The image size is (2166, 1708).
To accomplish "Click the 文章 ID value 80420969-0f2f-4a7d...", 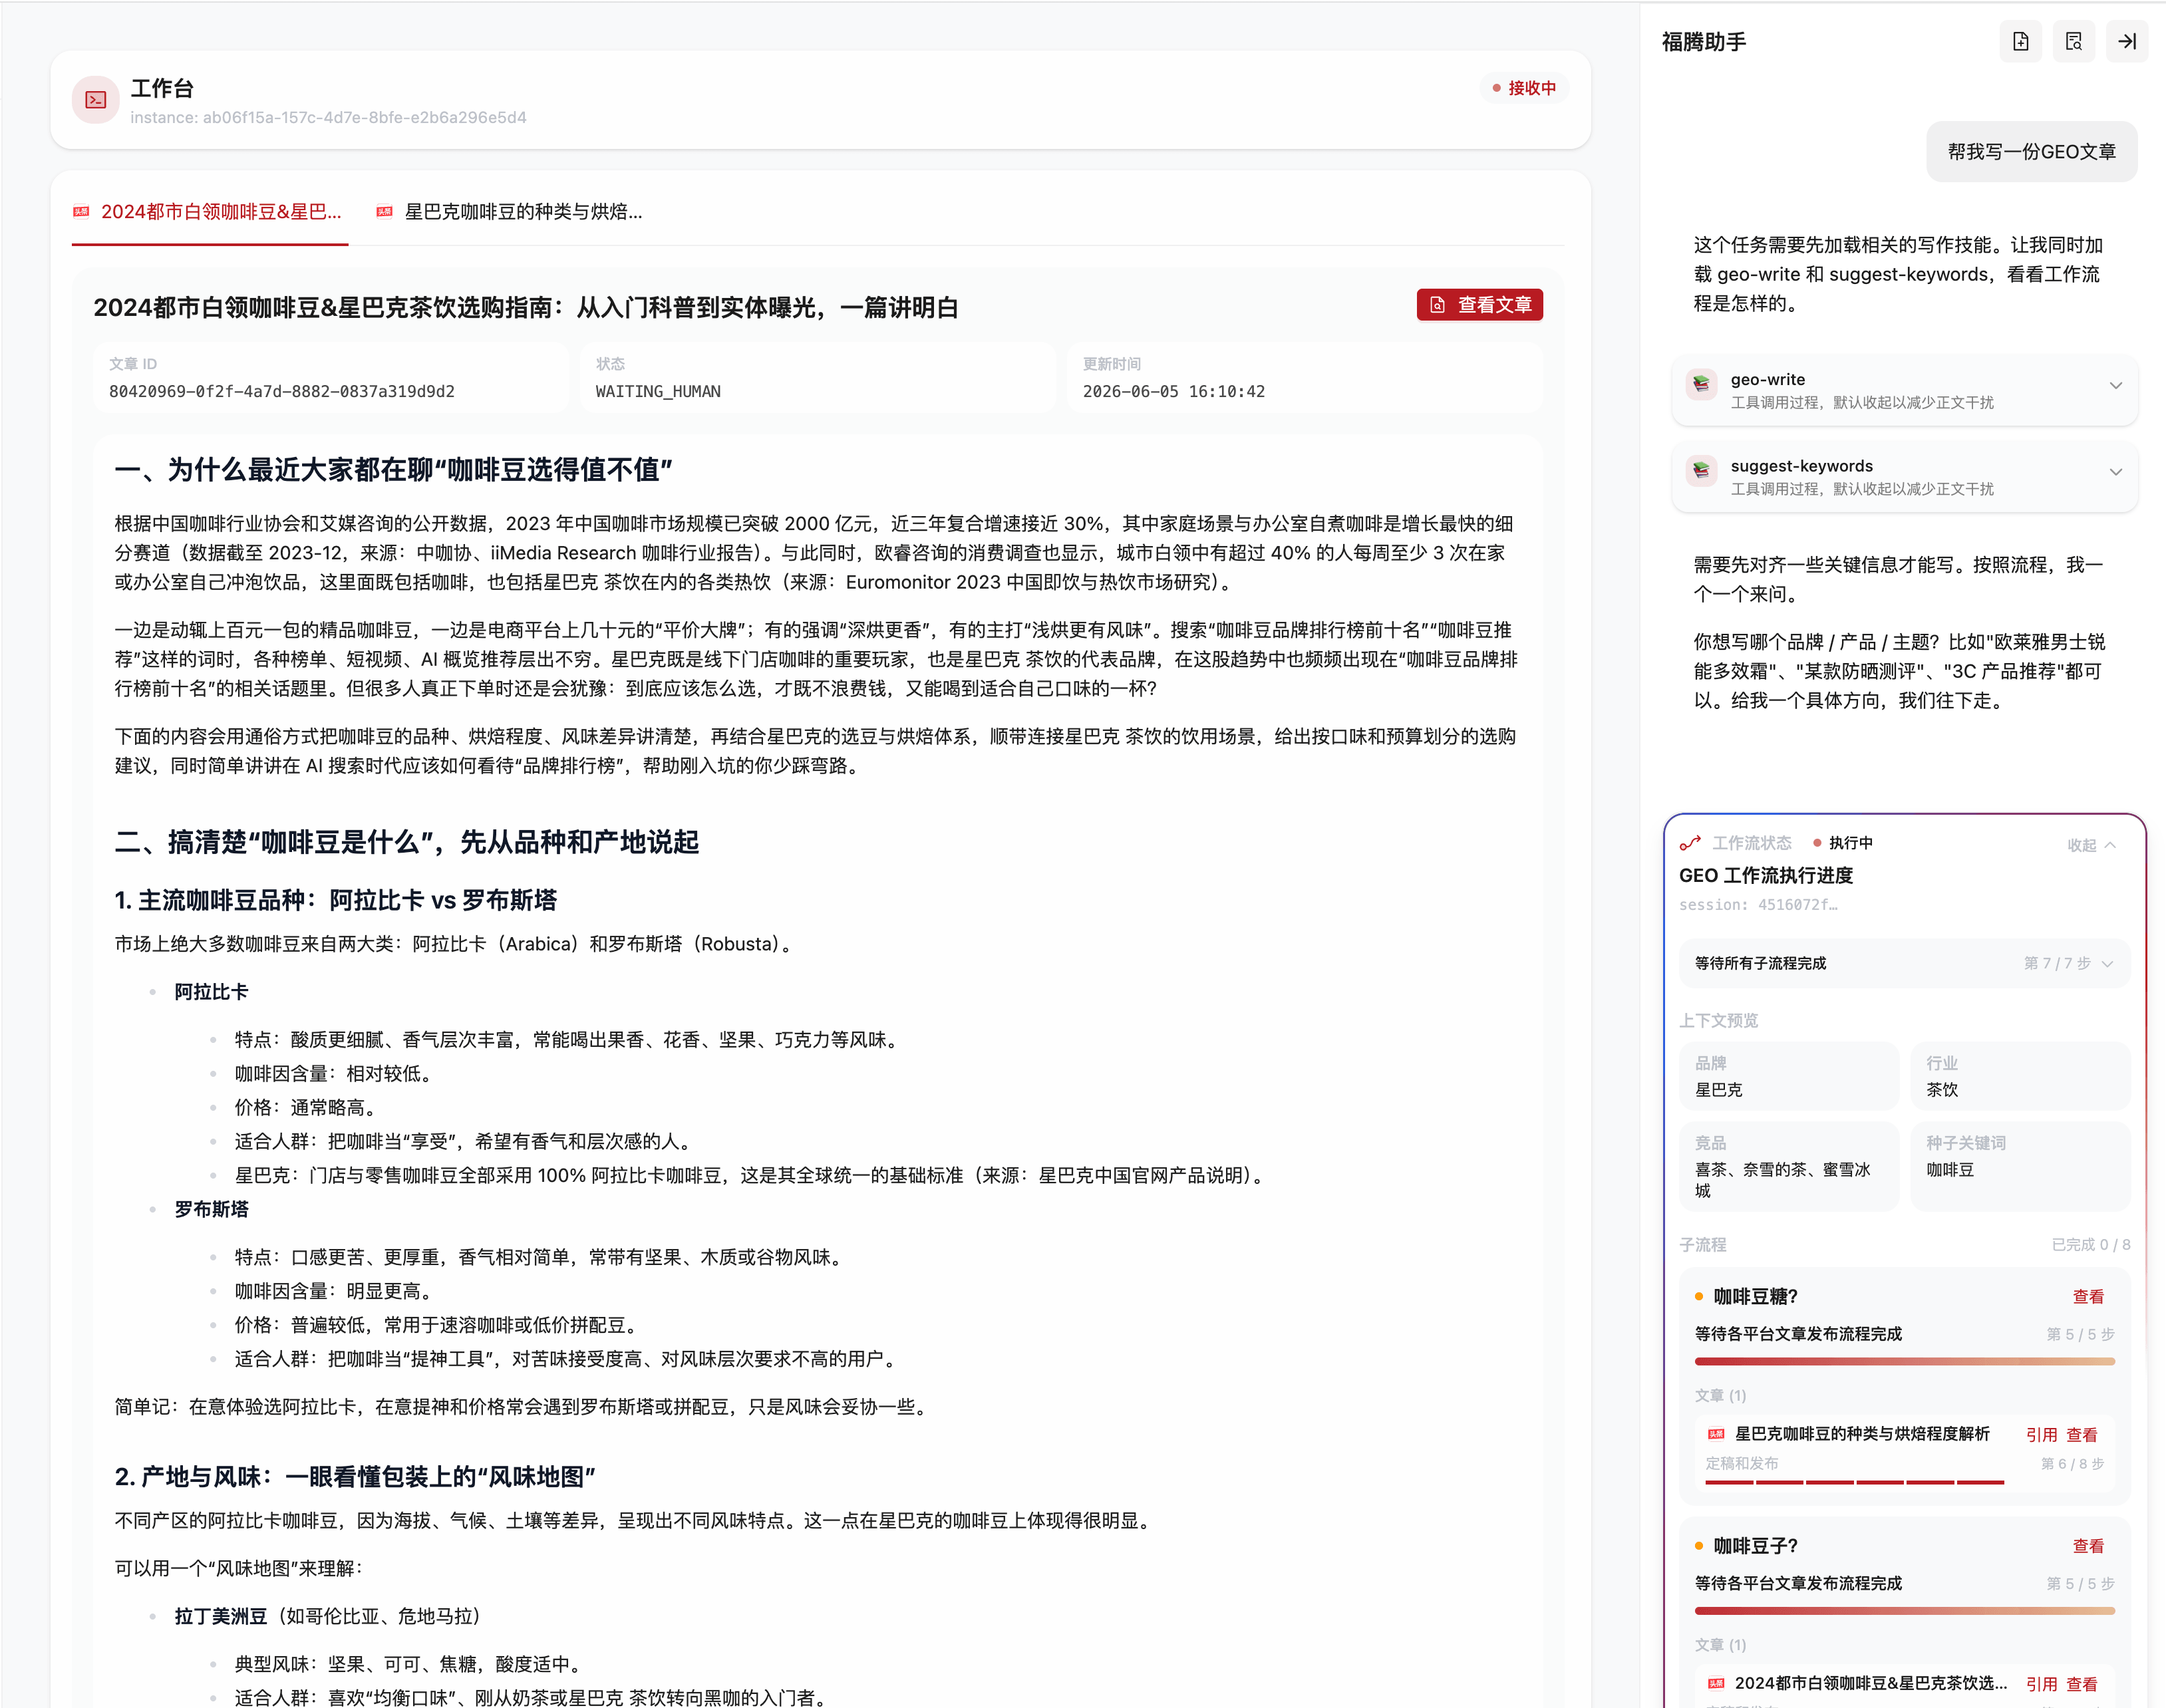I will (282, 391).
